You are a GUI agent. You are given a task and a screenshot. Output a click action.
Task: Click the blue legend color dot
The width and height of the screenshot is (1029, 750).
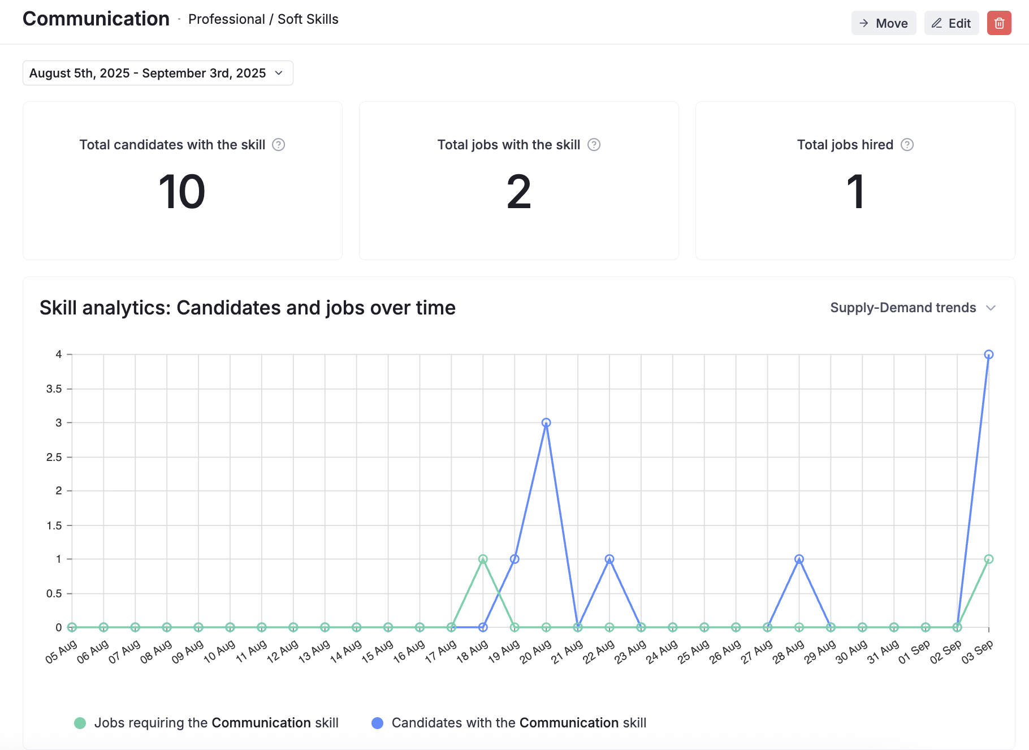(377, 723)
